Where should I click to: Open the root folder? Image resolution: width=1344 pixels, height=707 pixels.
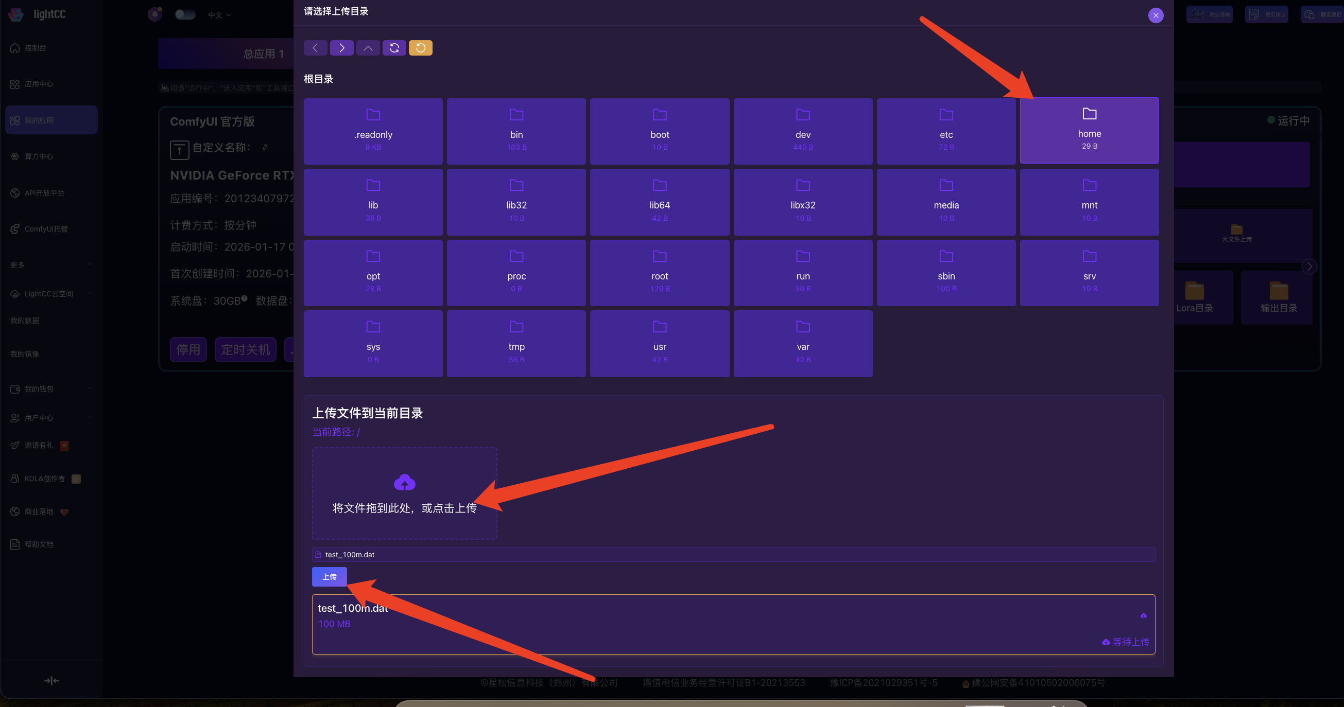coord(660,273)
